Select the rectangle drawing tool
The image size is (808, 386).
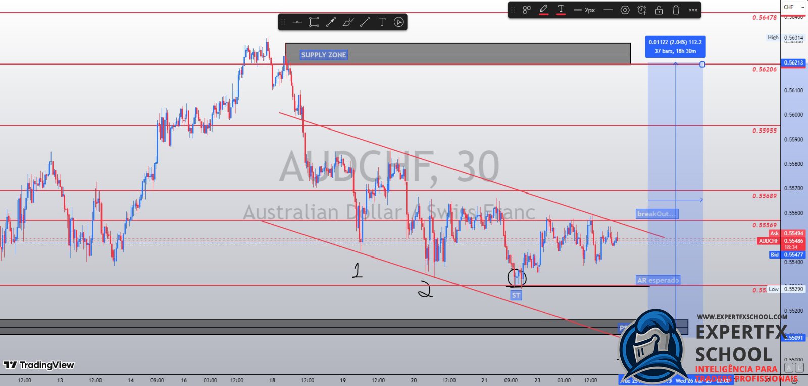tap(314, 22)
